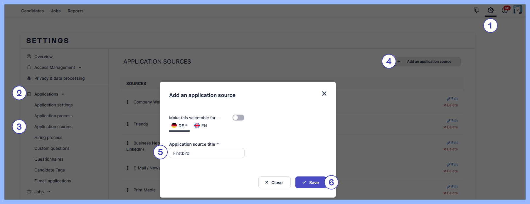This screenshot has width=530, height=204.
Task: Click the Application source title field
Action: tap(207, 153)
